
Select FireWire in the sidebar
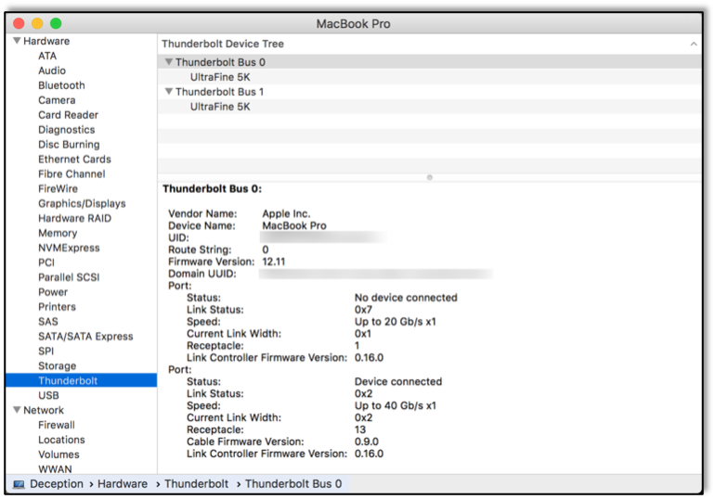point(58,188)
